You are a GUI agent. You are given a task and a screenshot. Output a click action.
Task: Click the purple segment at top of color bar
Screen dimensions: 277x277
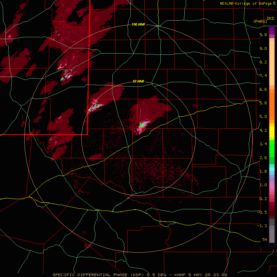[x=272, y=31]
